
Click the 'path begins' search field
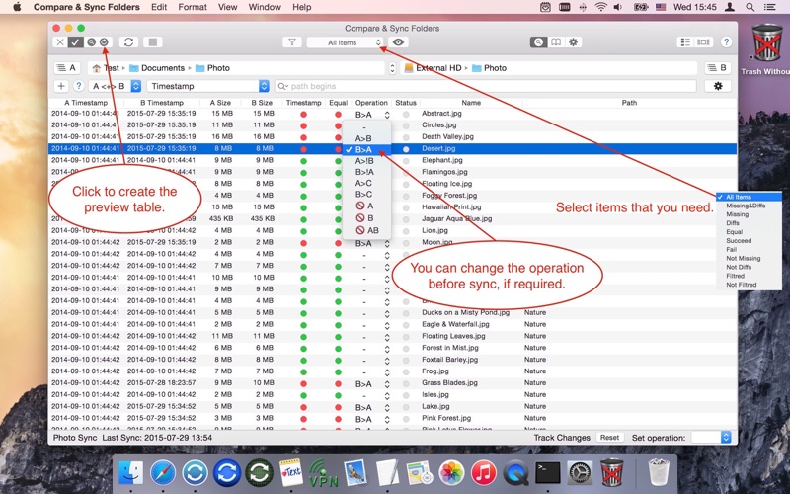(486, 86)
